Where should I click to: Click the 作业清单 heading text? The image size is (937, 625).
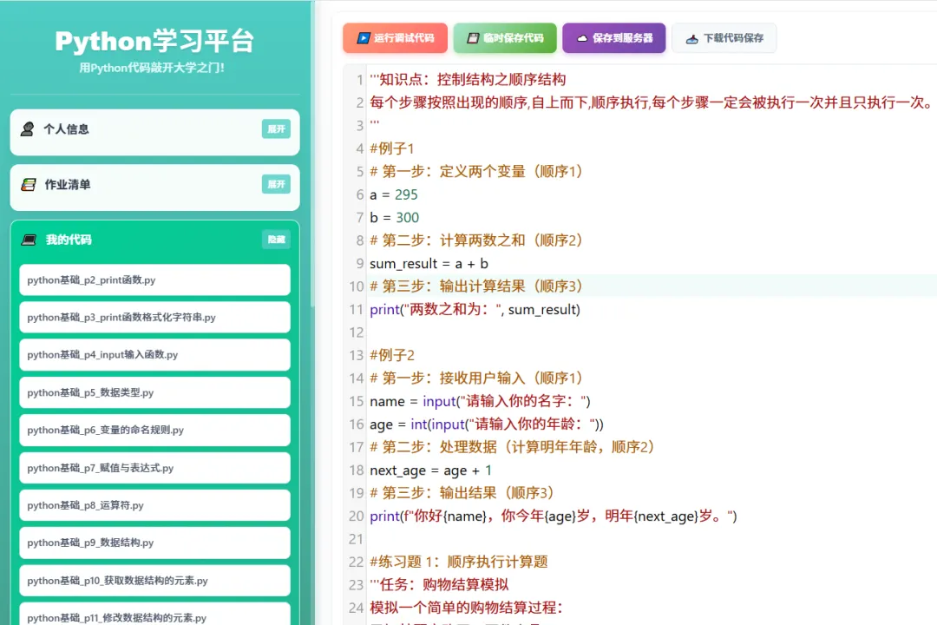68,184
